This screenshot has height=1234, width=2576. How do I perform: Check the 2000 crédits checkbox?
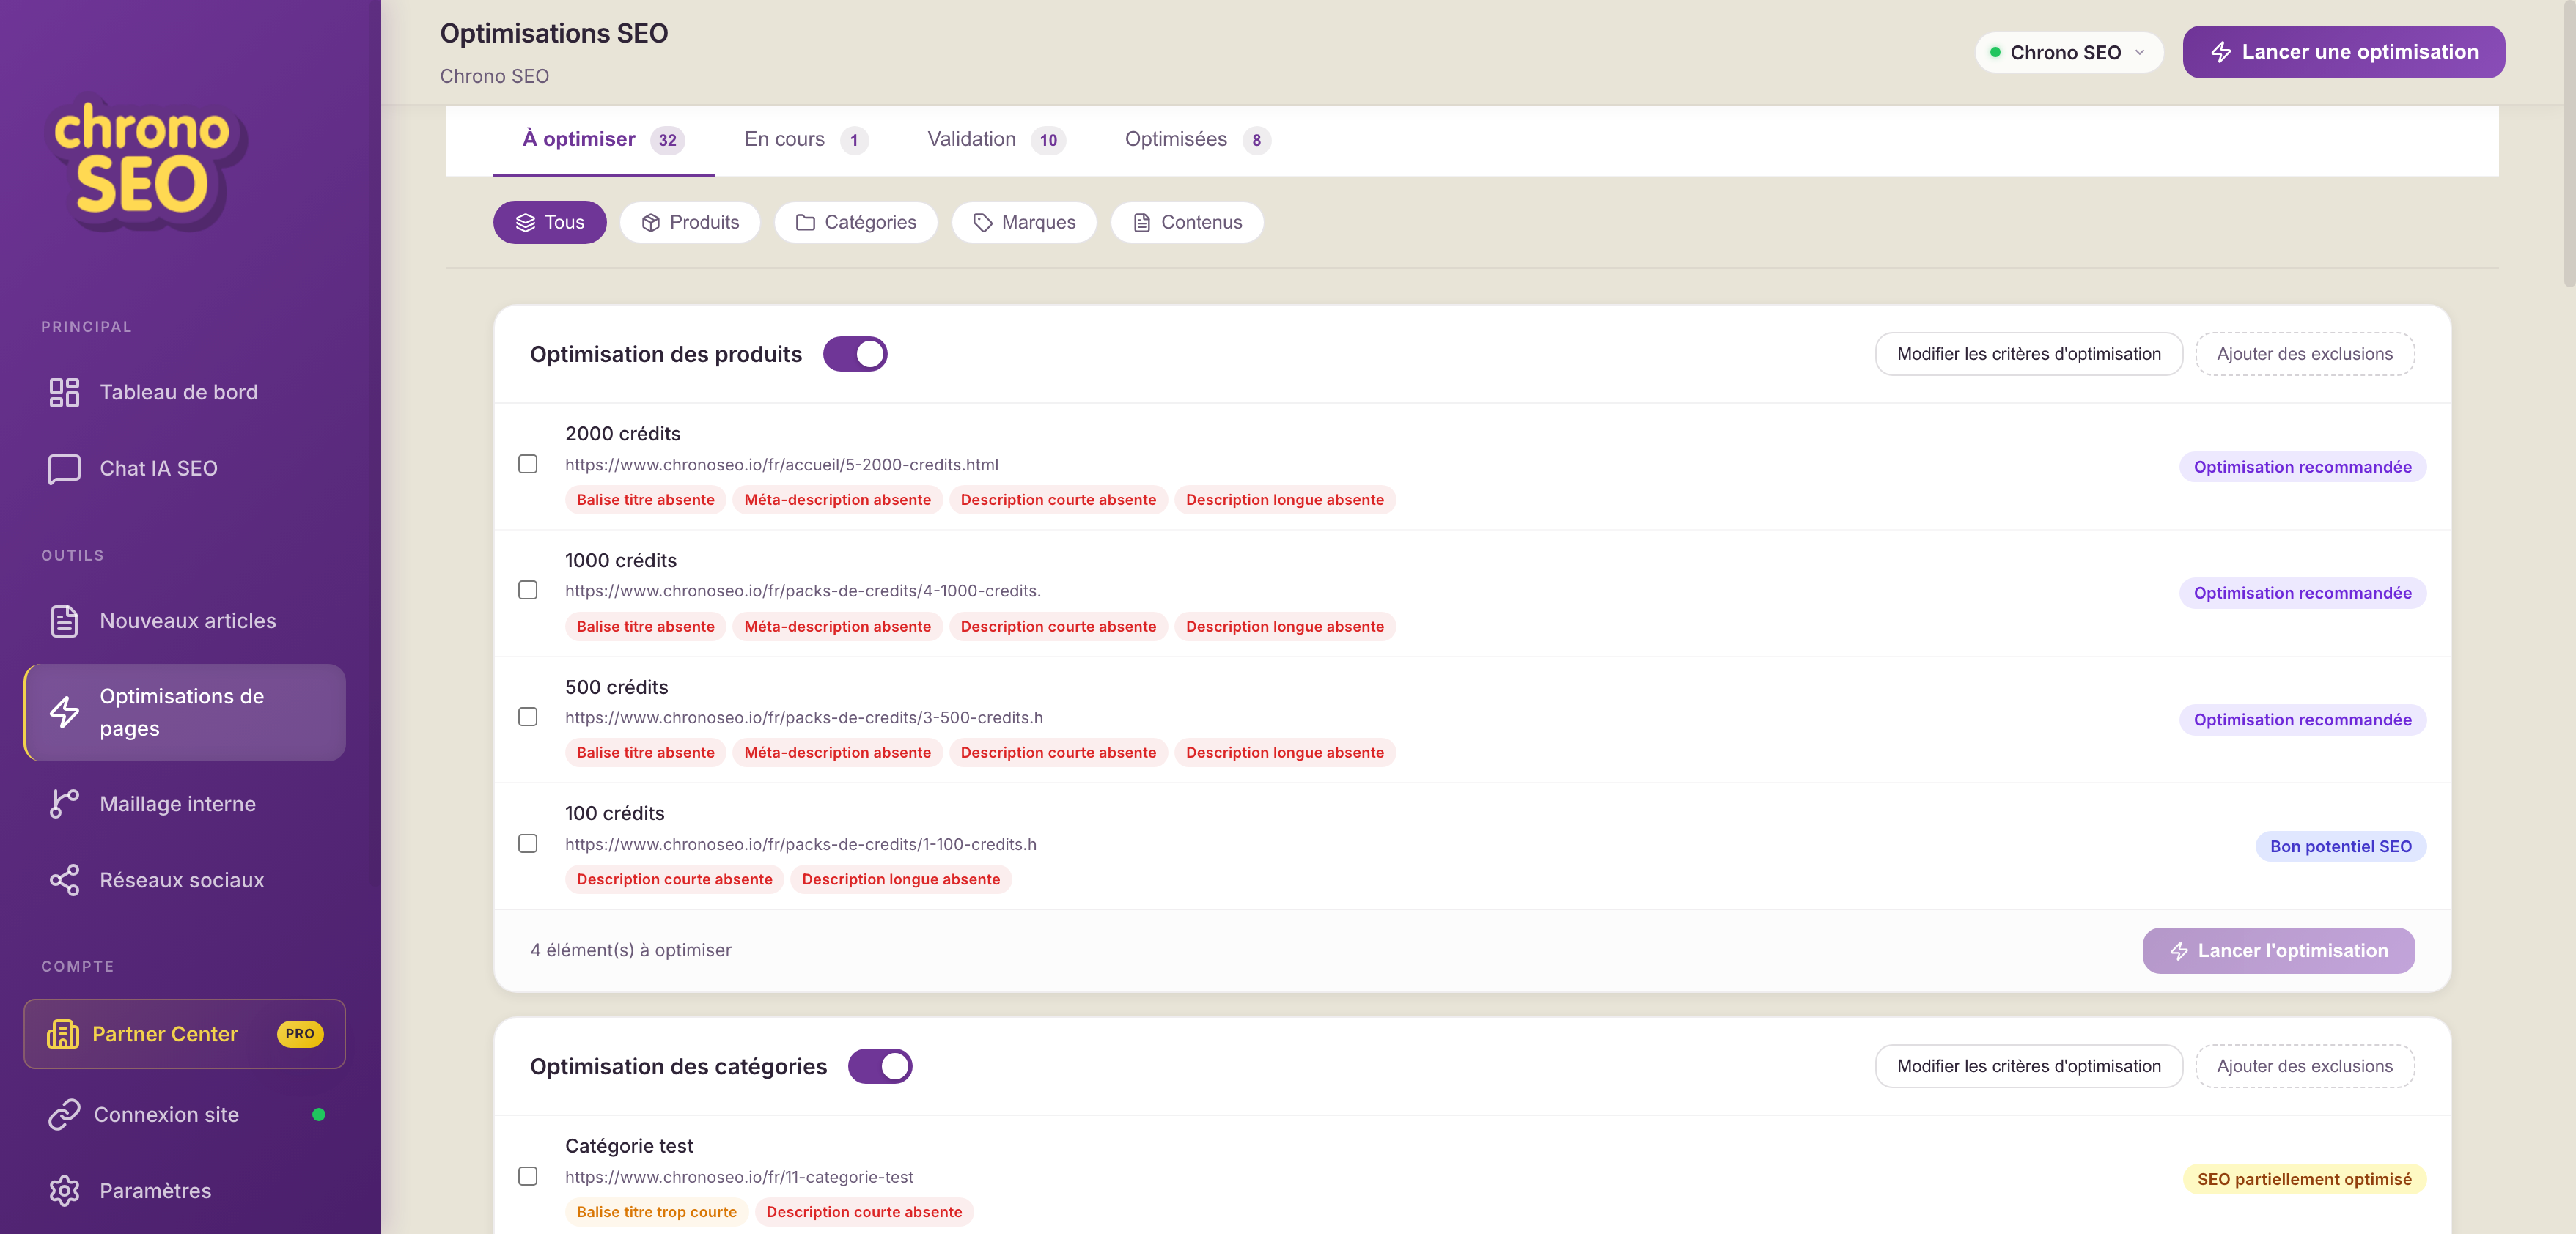click(x=528, y=464)
